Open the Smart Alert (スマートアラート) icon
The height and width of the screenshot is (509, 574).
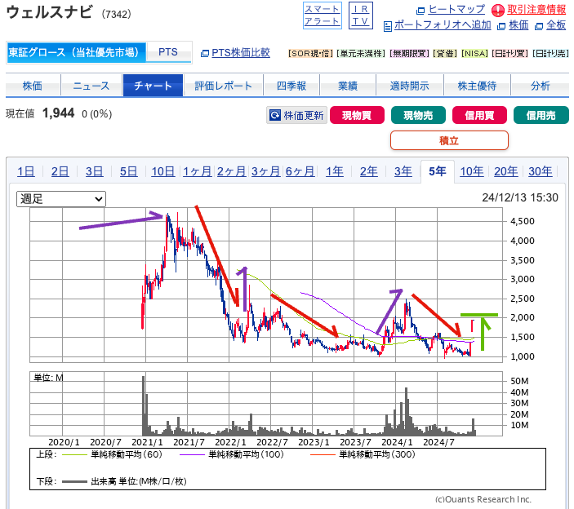click(x=323, y=15)
